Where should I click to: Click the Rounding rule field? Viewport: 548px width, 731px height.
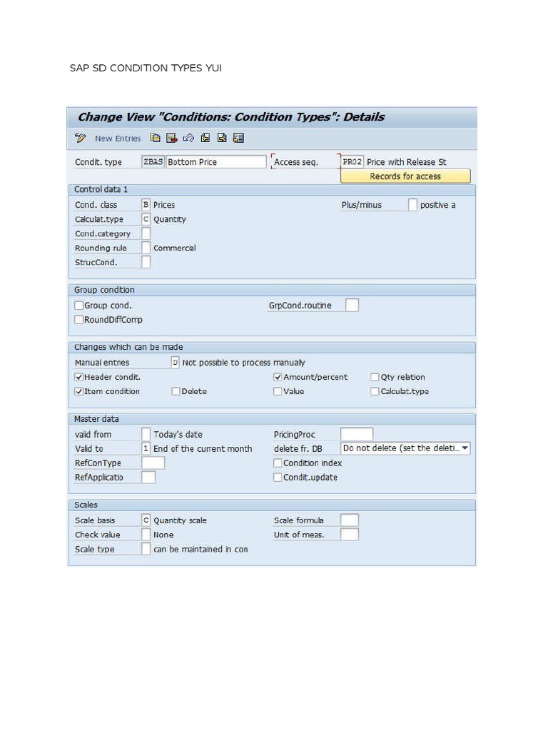tap(146, 248)
